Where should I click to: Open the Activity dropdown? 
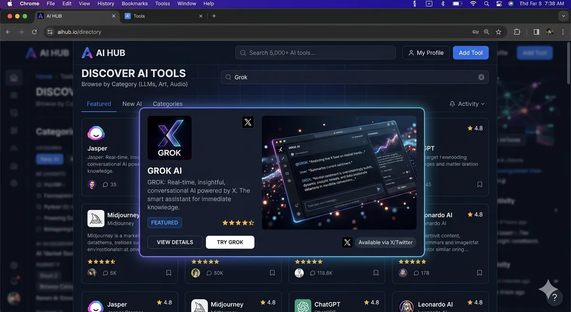click(x=467, y=104)
